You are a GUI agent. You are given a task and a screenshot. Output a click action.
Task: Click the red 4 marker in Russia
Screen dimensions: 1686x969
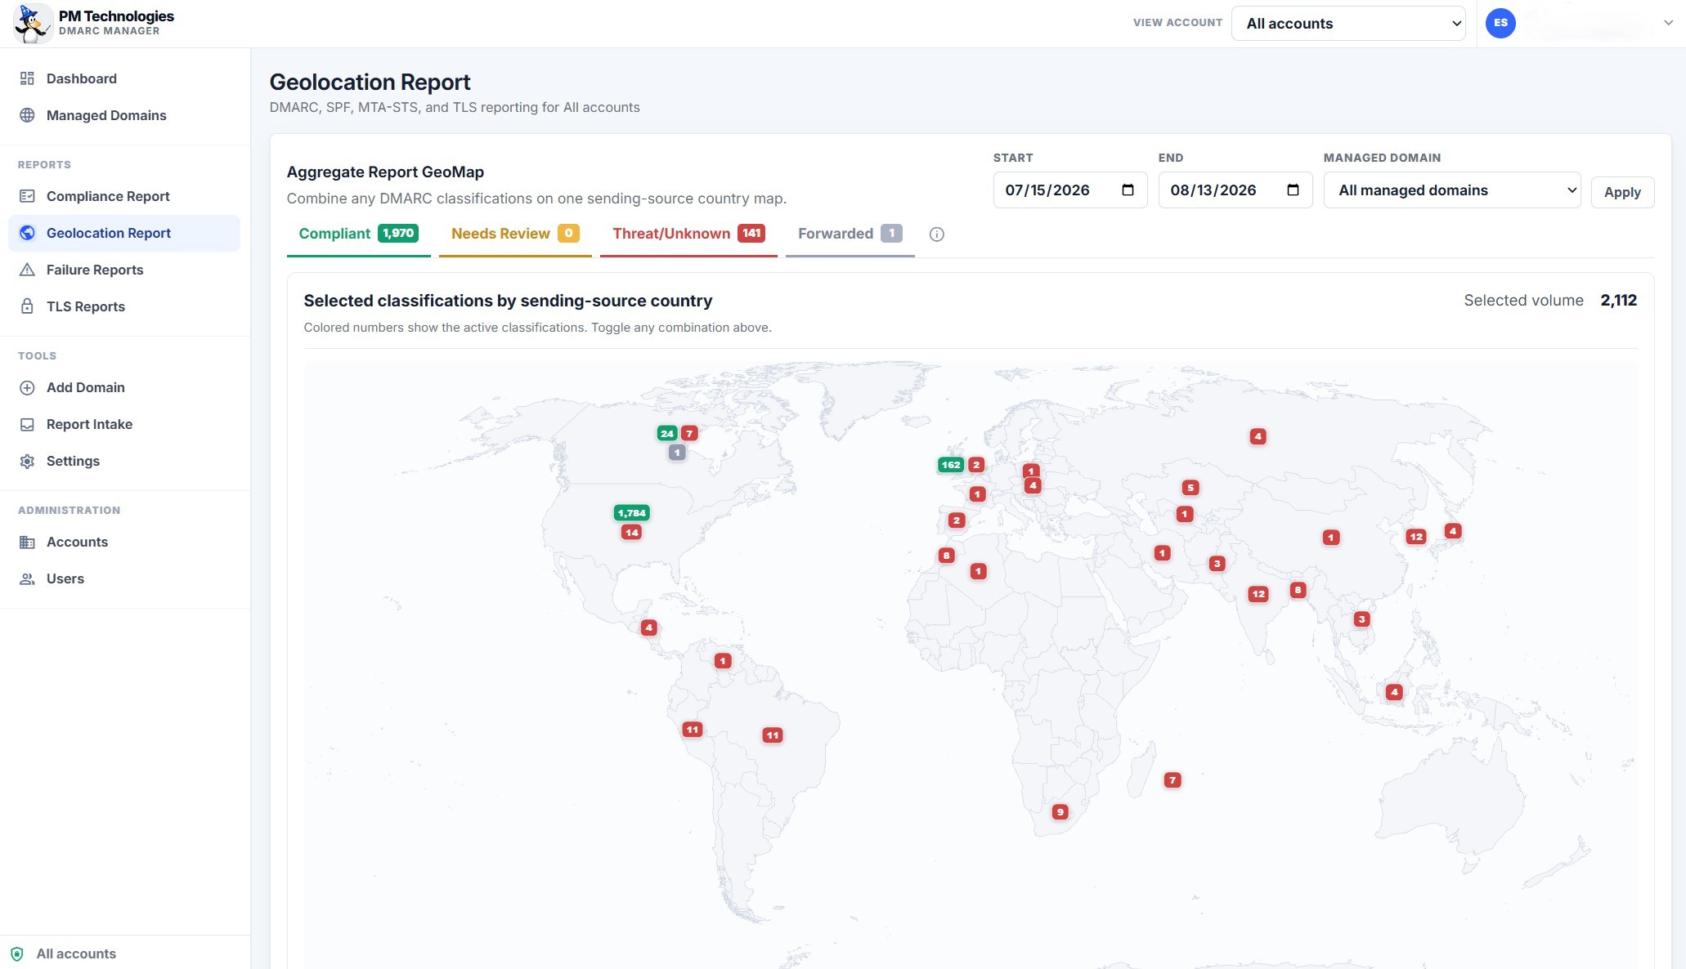coord(1258,436)
